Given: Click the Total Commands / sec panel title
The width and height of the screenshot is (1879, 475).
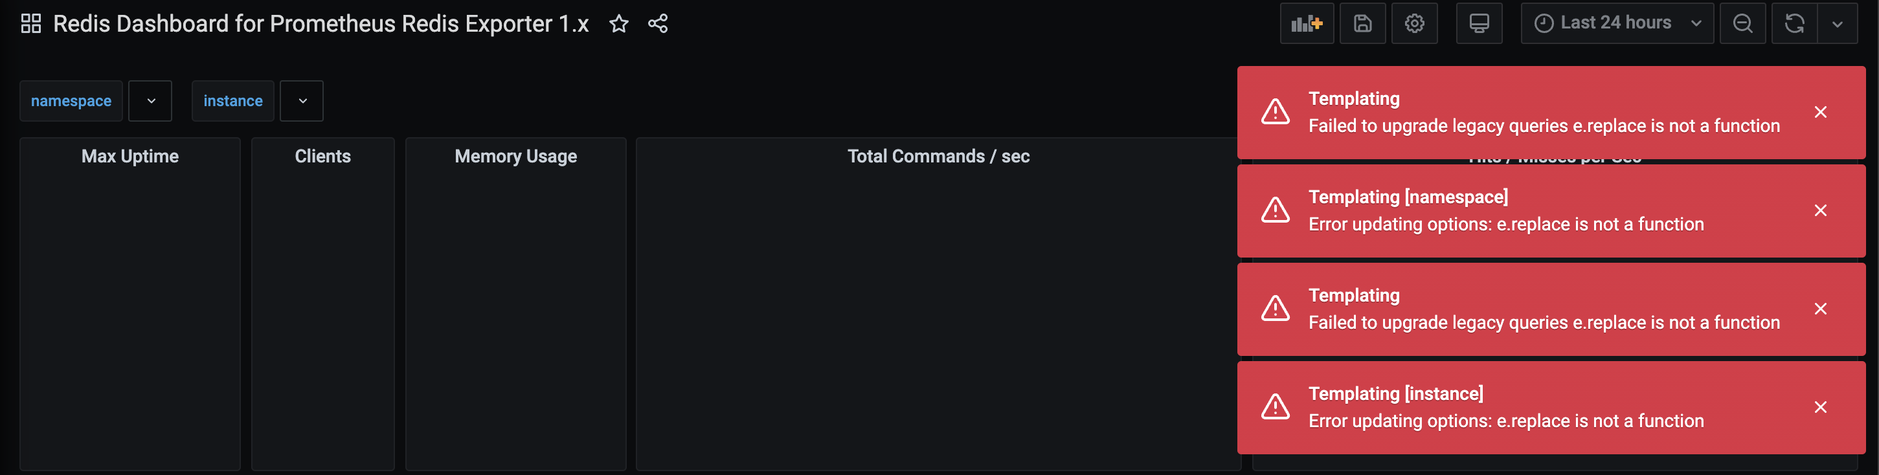Looking at the screenshot, I should tap(938, 156).
